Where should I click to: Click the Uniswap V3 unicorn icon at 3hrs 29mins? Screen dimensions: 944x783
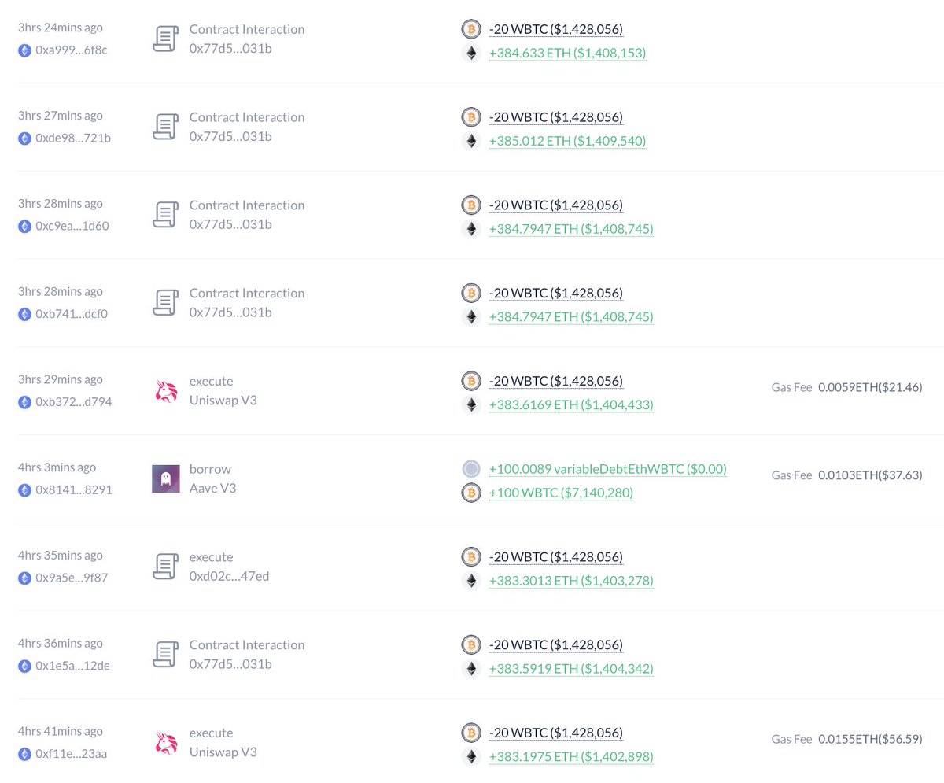[165, 391]
